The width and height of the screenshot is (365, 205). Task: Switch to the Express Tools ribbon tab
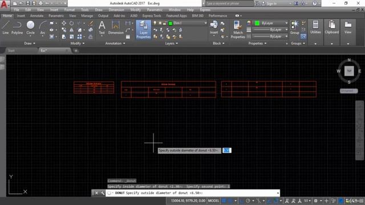point(152,16)
